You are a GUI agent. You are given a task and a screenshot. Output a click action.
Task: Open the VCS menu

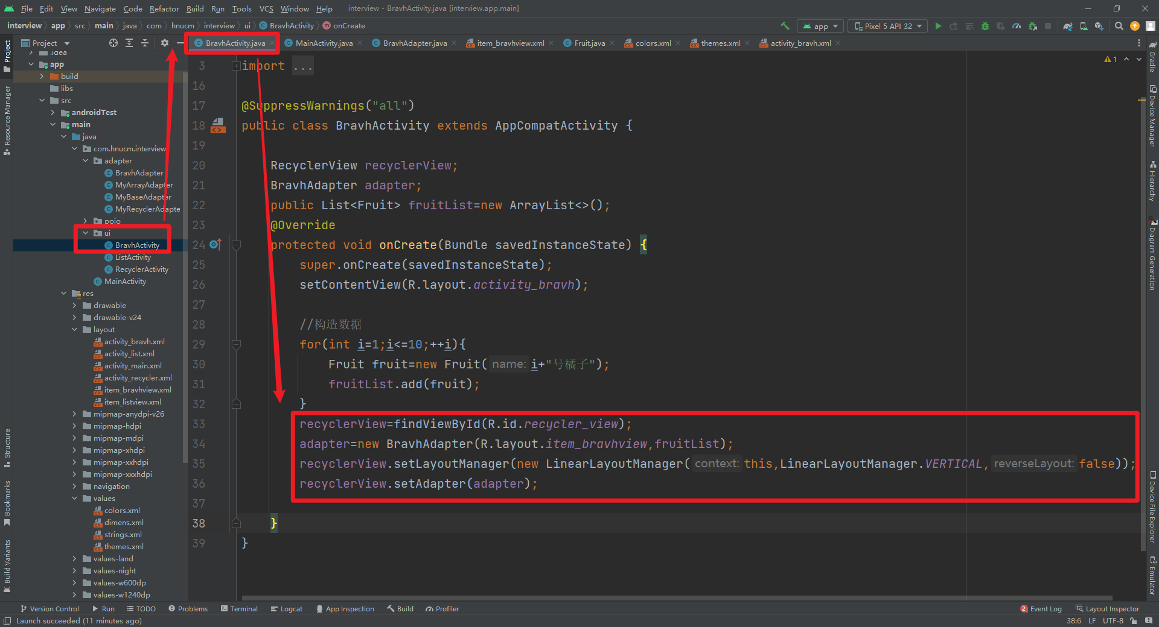tap(266, 8)
